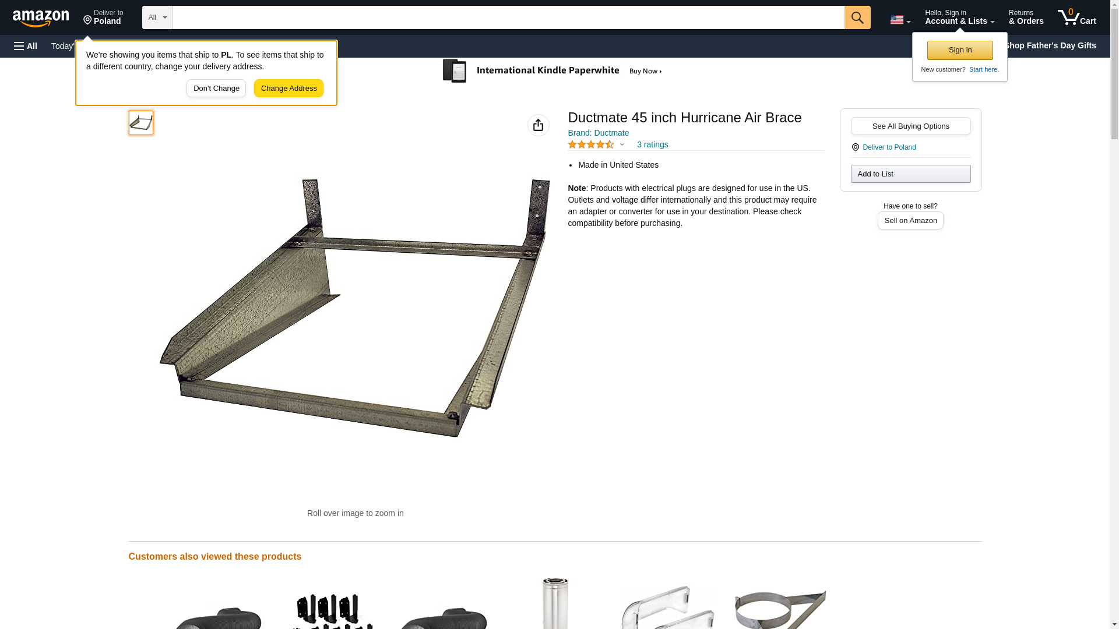Open Returns & Orders
Image resolution: width=1119 pixels, height=629 pixels.
coord(1026,17)
